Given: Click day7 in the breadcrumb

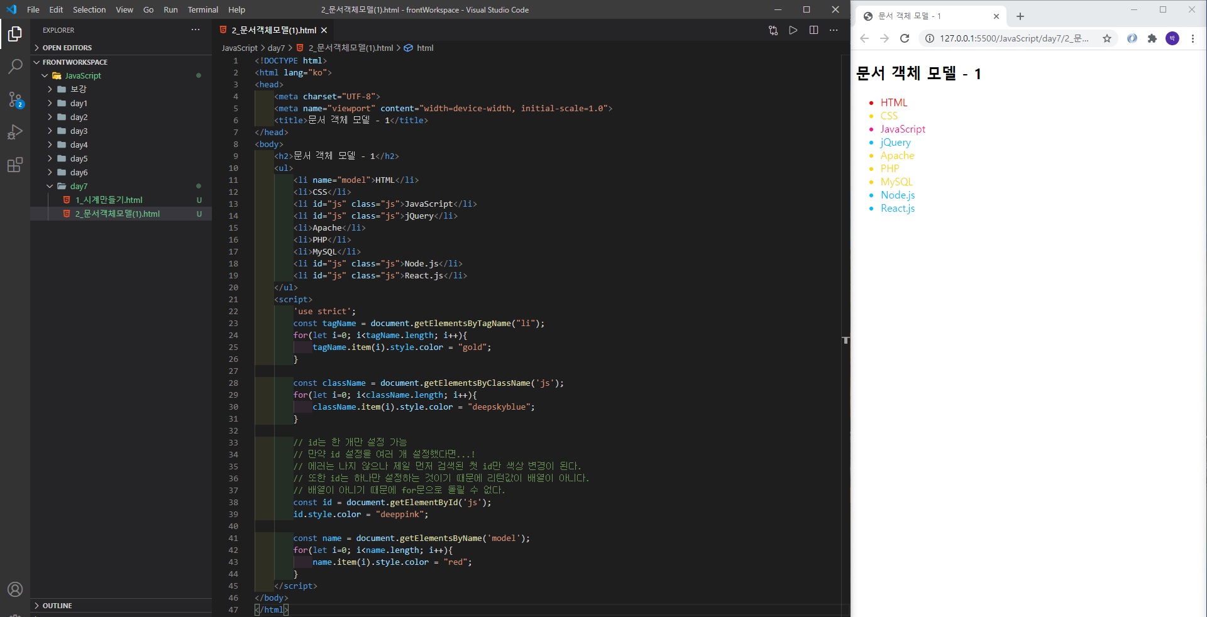Looking at the screenshot, I should point(276,48).
